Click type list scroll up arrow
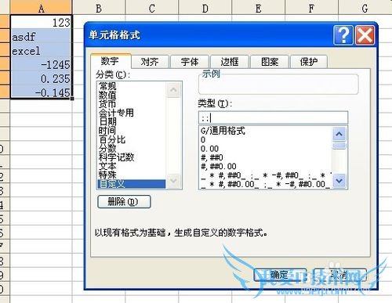The width and height of the screenshot is (392, 303). (339, 134)
